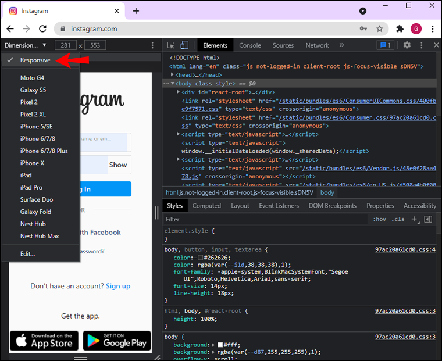
Task: Expand the first script element node
Action: (178, 134)
